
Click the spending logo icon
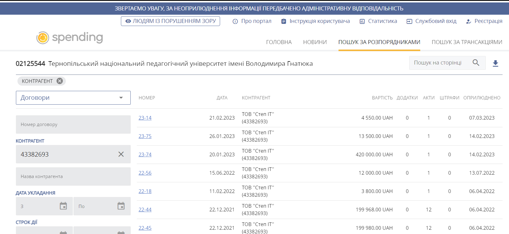tap(43, 38)
